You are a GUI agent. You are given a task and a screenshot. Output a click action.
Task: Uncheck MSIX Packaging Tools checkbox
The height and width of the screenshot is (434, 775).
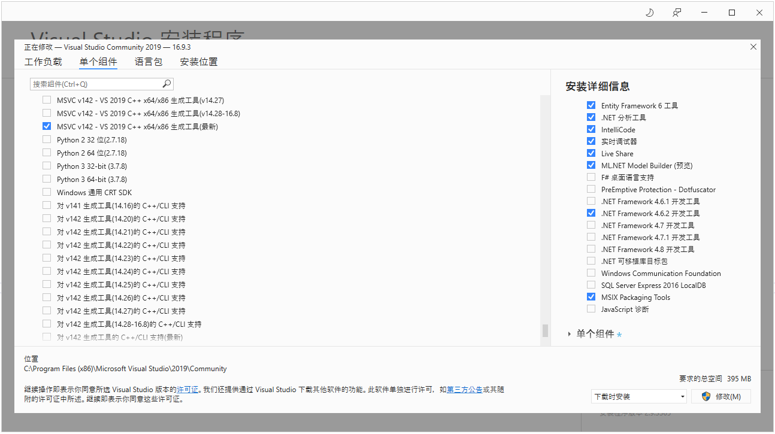point(591,297)
